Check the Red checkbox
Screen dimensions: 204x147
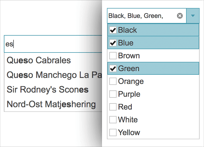[x=113, y=107]
